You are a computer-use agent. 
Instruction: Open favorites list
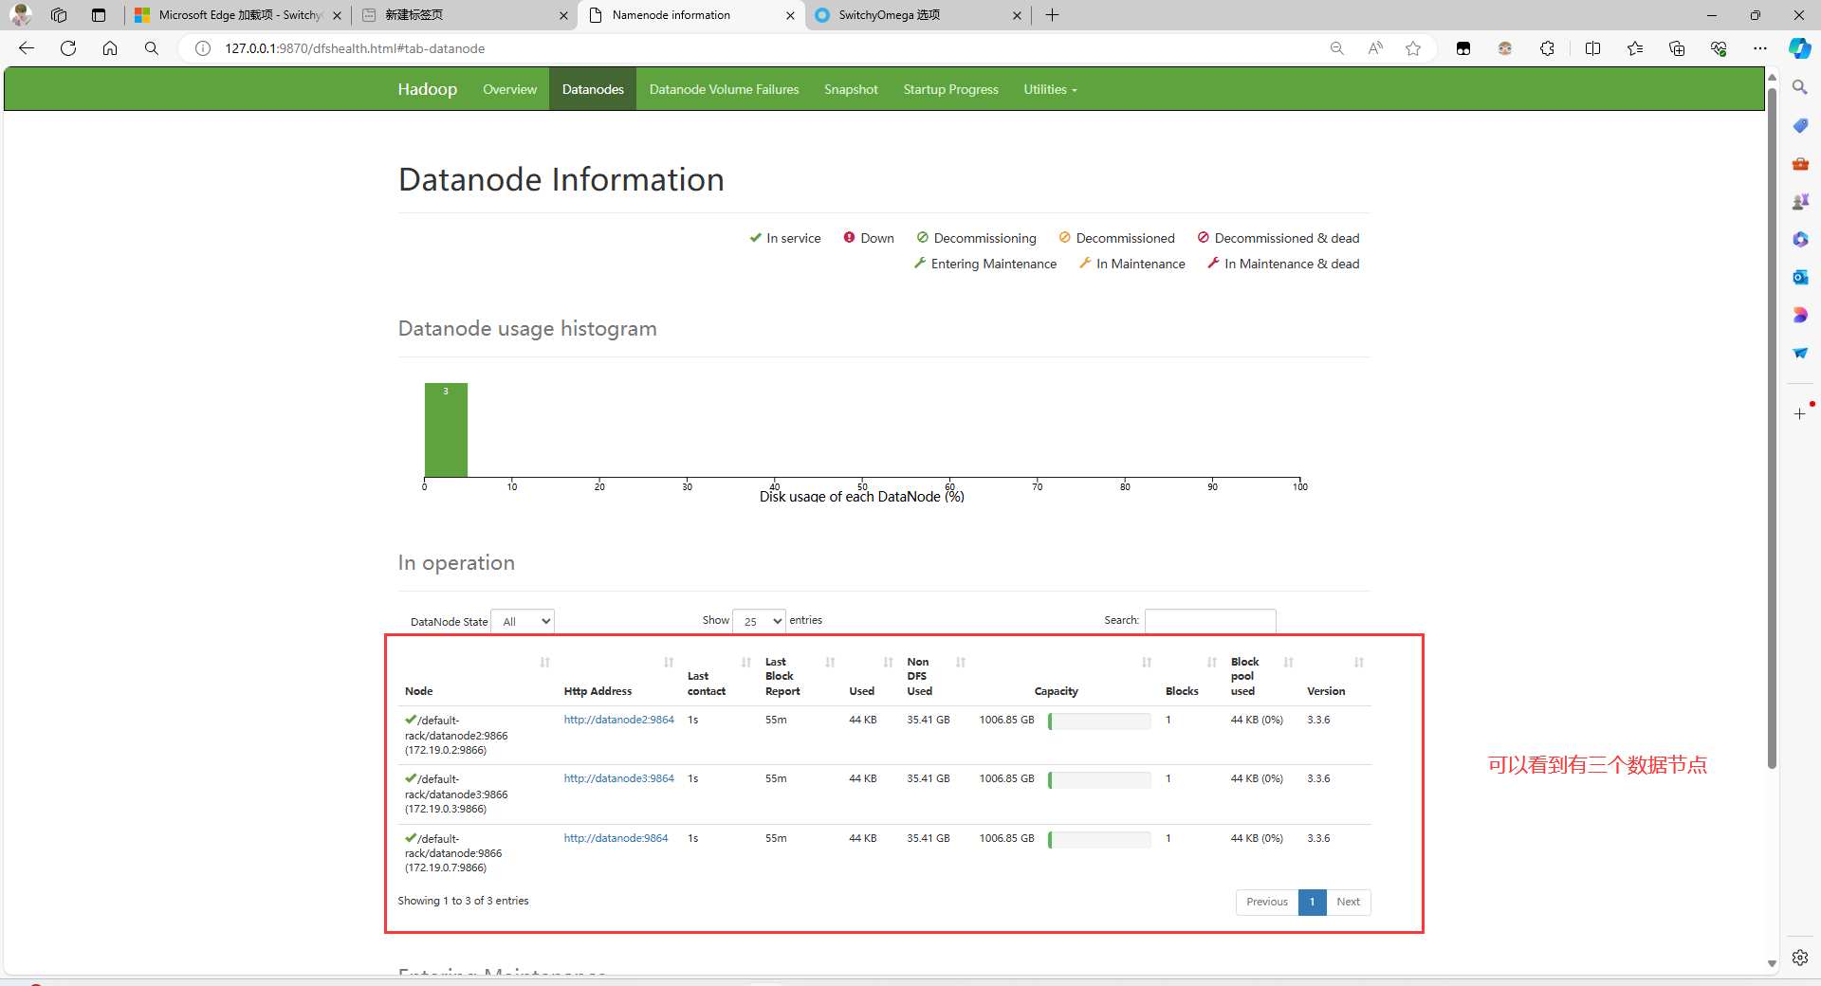click(1635, 48)
